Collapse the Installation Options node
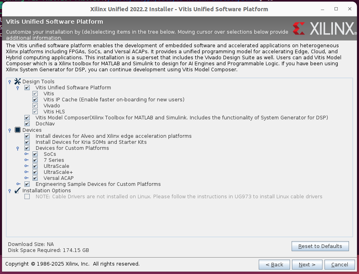This screenshot has width=359, height=274. [x=10, y=191]
